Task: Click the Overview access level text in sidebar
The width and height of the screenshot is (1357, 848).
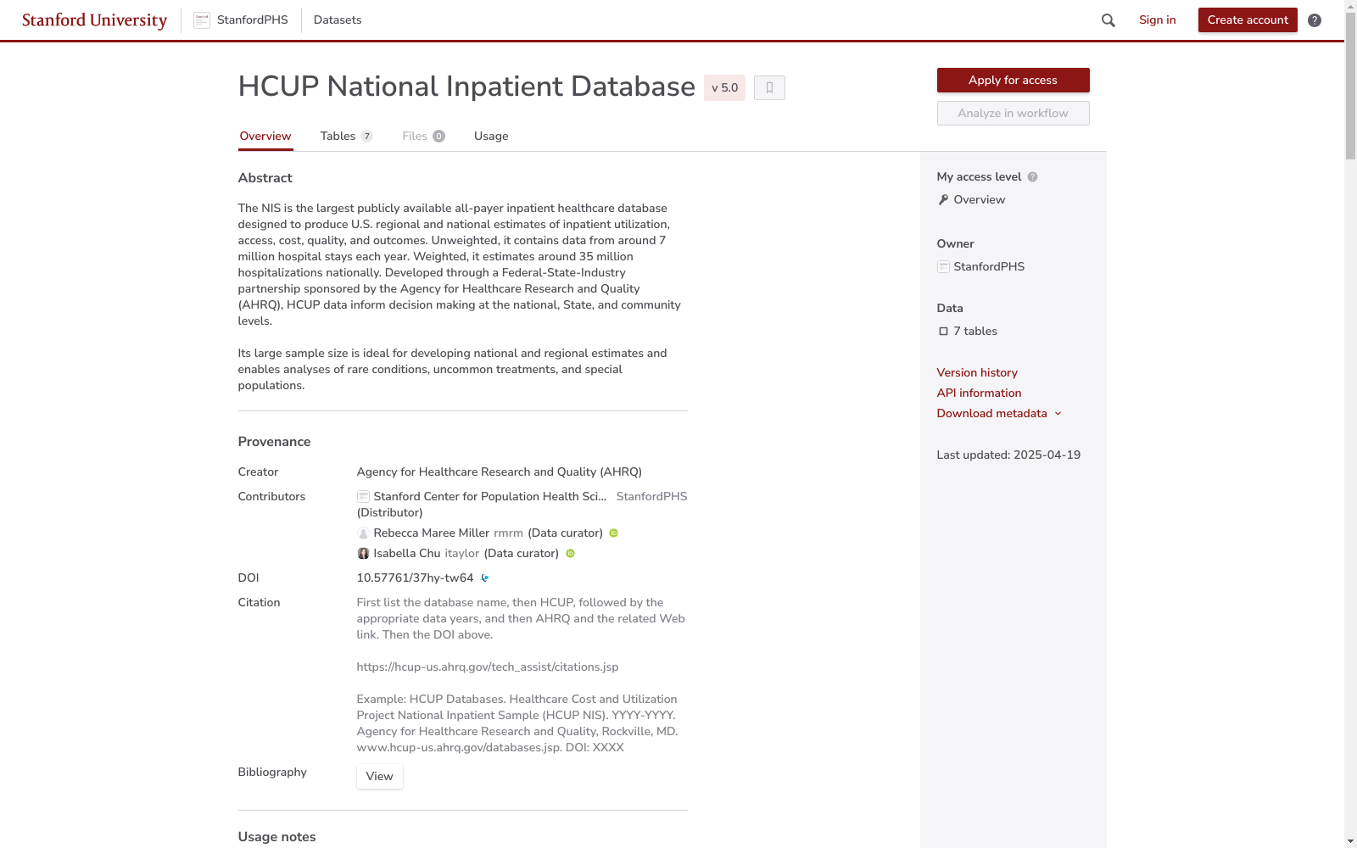Action: click(x=980, y=200)
